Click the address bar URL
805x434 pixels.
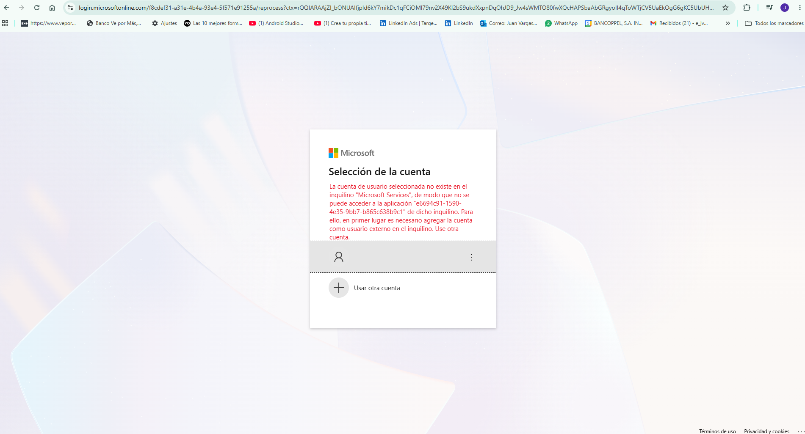pyautogui.click(x=396, y=8)
